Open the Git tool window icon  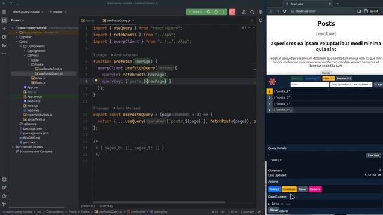tap(4, 204)
